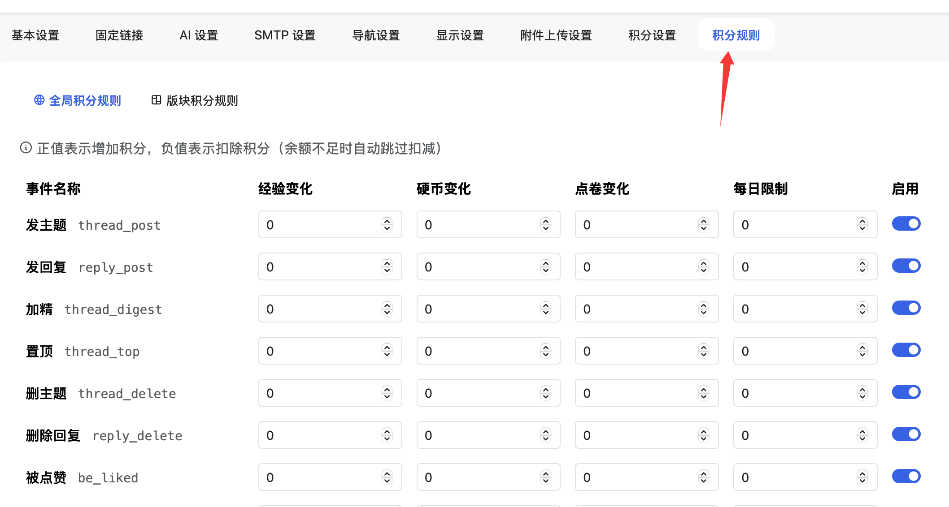Click the 点卷变化 field for 加精
Screen dimensions: 949x507
click(x=647, y=309)
